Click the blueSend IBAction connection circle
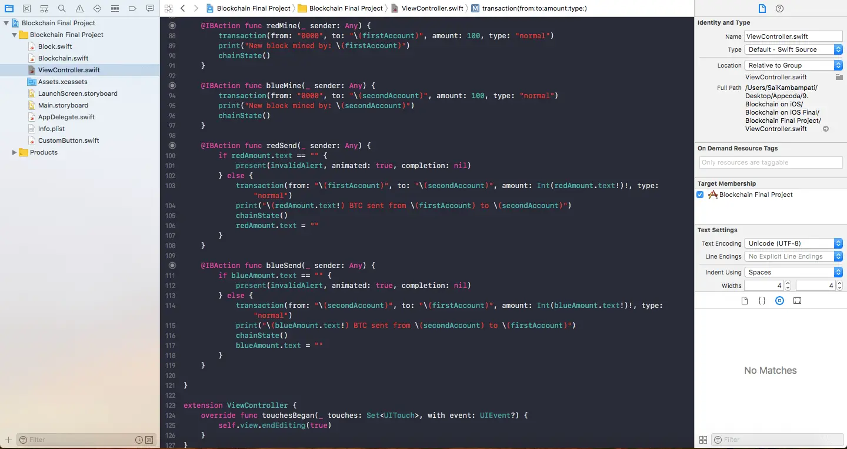Screen dimensions: 847x449 (172, 266)
